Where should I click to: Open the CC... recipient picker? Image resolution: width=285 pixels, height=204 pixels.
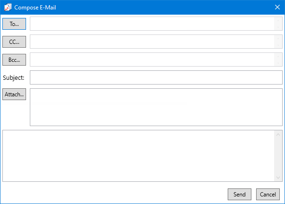(14, 42)
